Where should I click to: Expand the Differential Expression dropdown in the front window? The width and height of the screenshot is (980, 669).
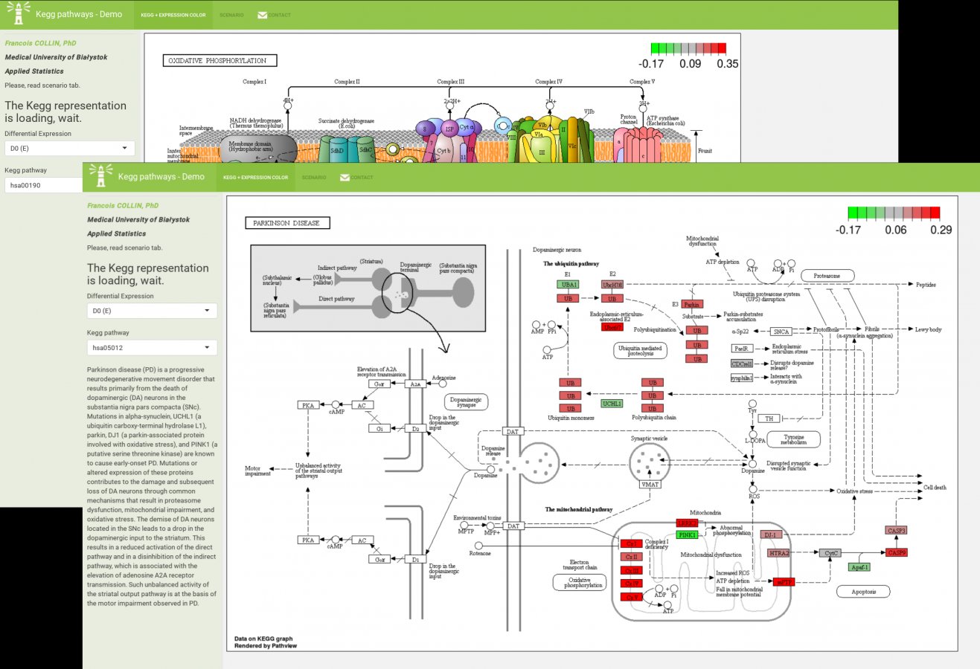coord(152,311)
